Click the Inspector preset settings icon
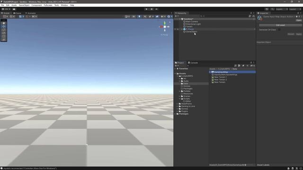303x170 pixels. pyautogui.click(x=299, y=17)
